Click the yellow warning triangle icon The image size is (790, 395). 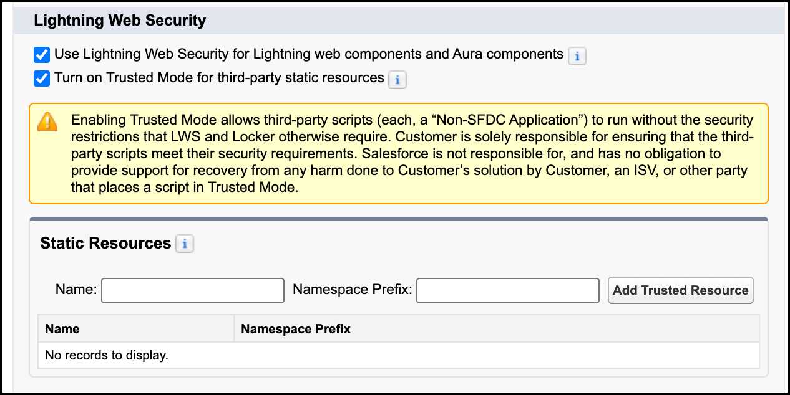(x=47, y=121)
